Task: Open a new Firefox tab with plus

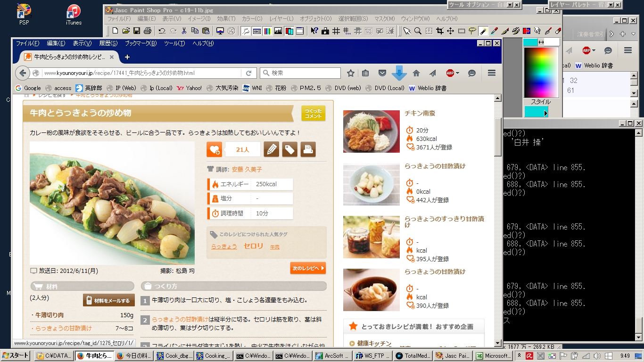Action: click(x=127, y=57)
